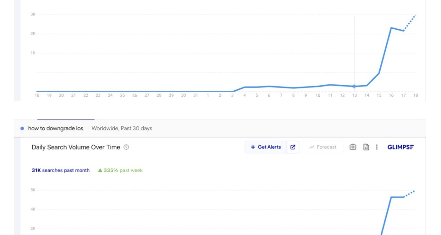Image resolution: width=441 pixels, height=235 pixels.
Task: Click the green '335% past week' indicator
Action: 120,170
